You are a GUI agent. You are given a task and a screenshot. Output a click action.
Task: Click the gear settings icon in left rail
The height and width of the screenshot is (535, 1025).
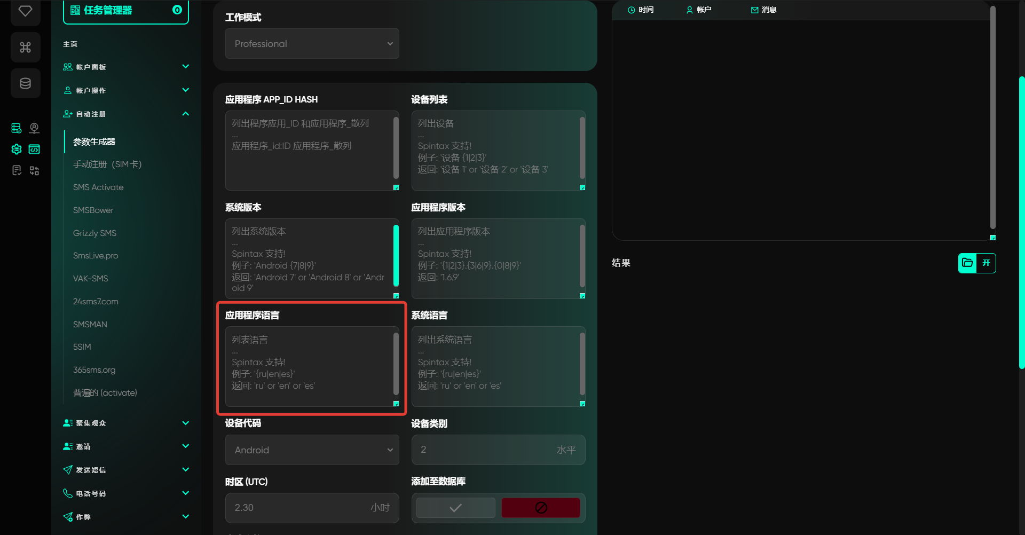click(x=17, y=150)
